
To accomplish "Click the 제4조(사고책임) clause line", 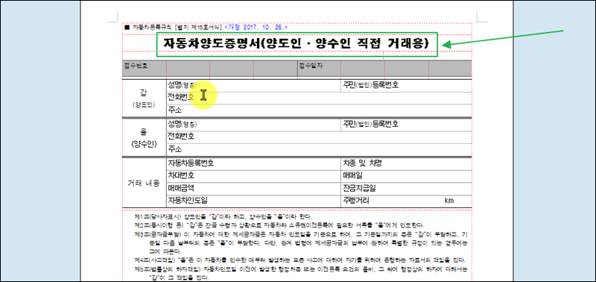I will point(299,260).
